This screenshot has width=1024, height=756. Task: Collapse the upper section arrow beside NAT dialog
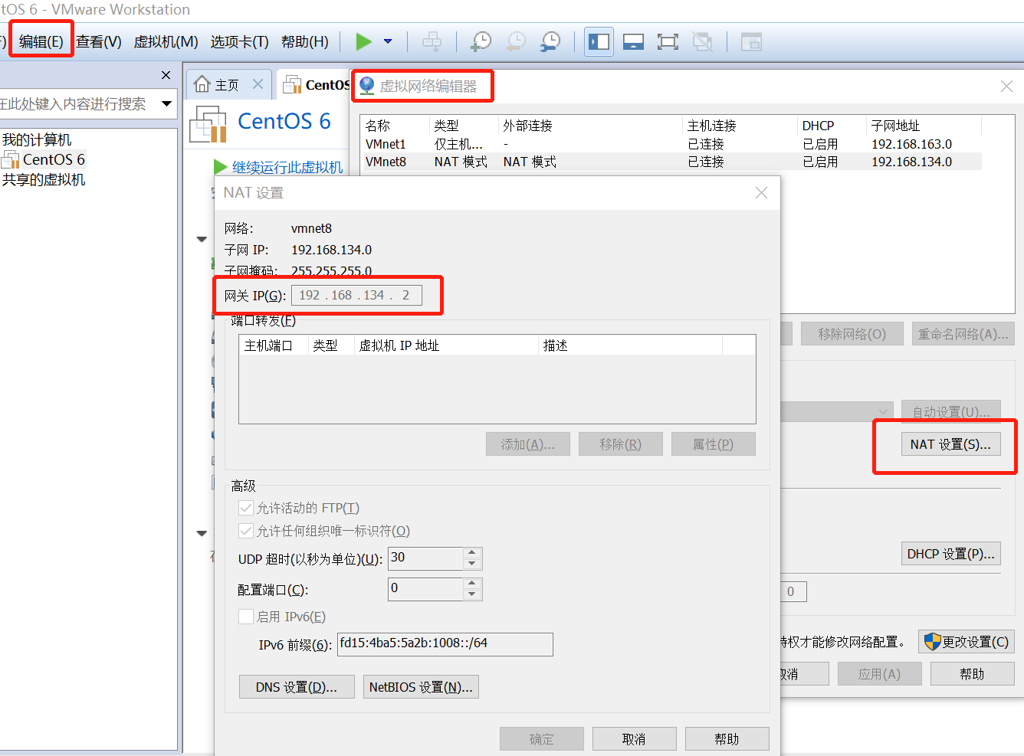point(202,239)
